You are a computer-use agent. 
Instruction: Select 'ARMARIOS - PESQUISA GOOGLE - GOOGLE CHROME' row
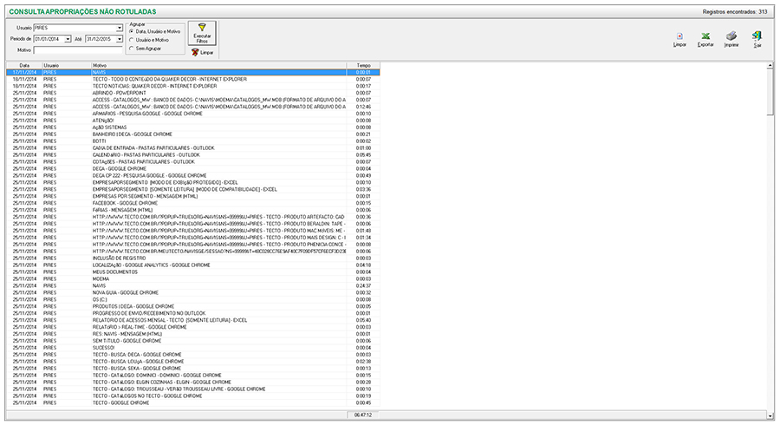click(193, 114)
